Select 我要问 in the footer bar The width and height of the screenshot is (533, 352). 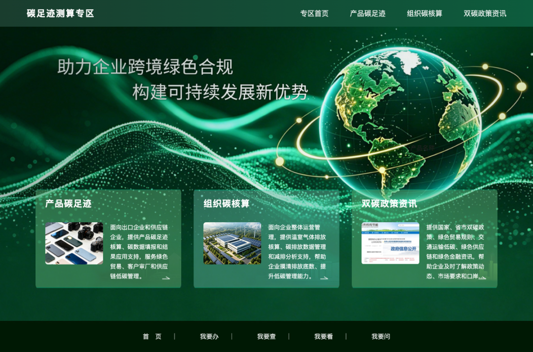[381, 336]
